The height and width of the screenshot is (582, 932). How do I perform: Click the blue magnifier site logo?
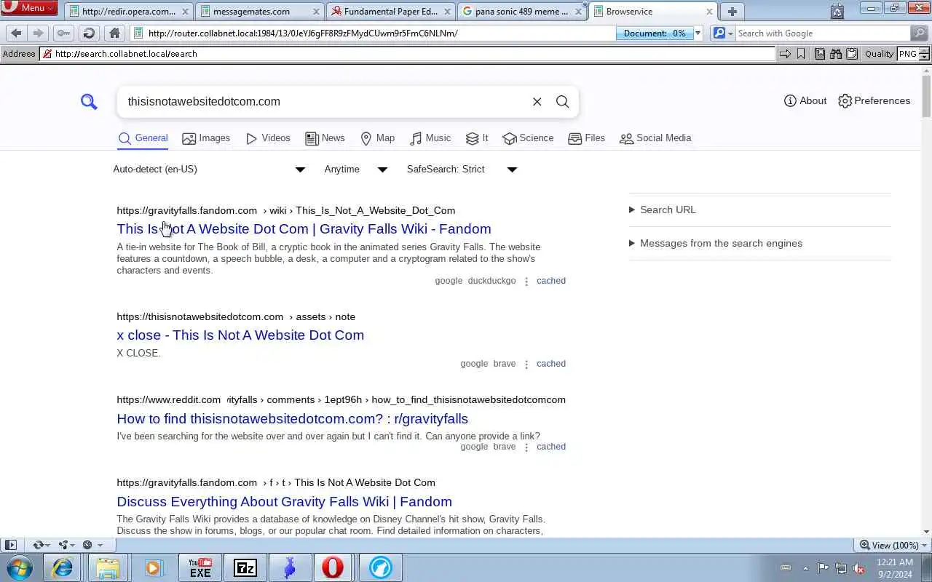coord(89,102)
